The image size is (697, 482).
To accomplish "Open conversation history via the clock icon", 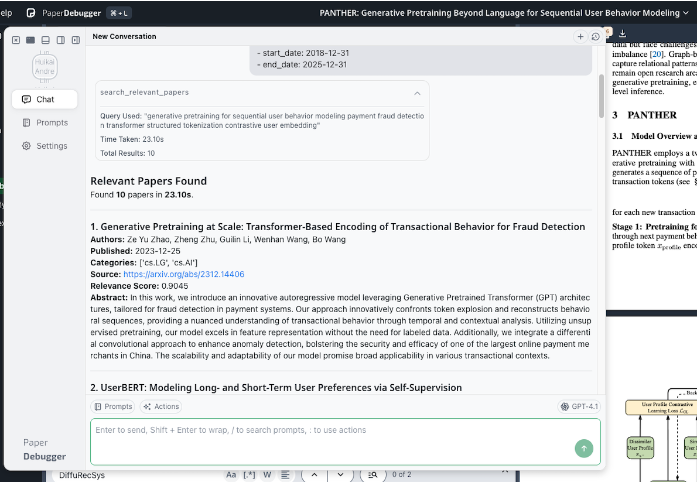I will pyautogui.click(x=596, y=36).
